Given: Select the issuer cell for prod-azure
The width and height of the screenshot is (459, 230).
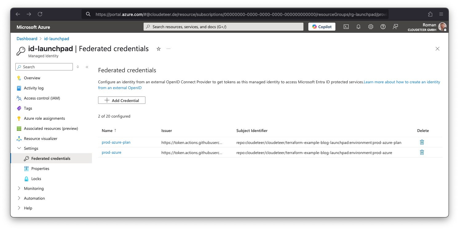Looking at the screenshot, I should (x=192, y=153).
